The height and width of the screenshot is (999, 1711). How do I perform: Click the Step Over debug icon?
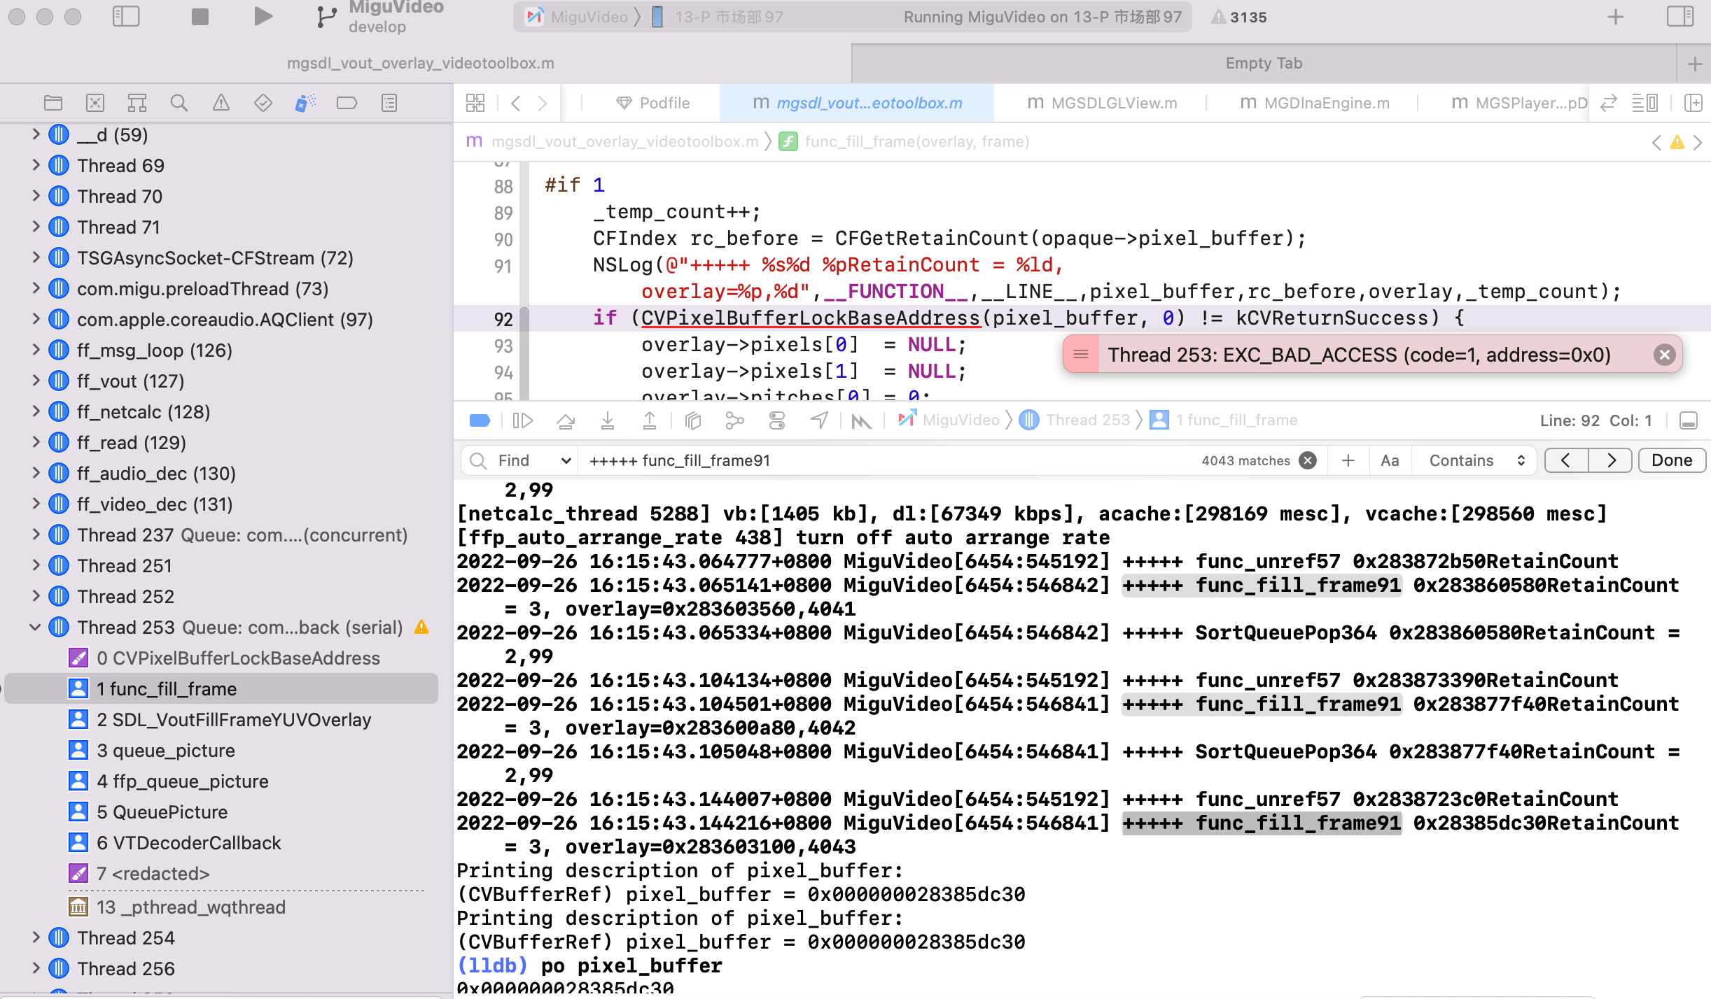point(566,420)
